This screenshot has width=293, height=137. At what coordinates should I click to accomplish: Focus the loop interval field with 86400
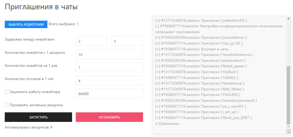(x=109, y=94)
